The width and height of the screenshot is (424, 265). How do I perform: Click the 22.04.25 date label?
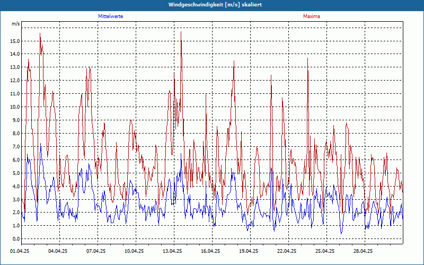[x=287, y=251]
